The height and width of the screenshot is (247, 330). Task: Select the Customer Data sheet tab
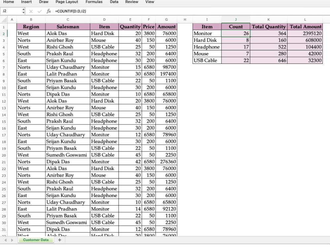click(x=36, y=240)
